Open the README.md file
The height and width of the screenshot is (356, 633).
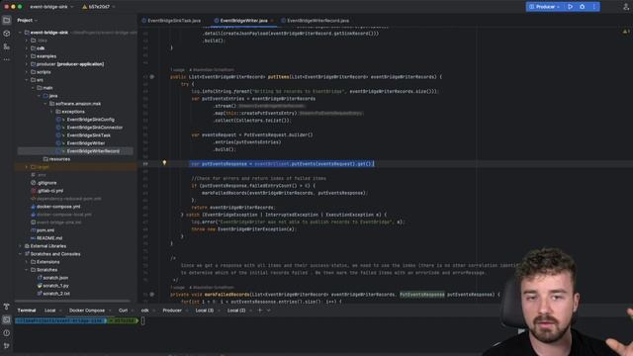pyautogui.click(x=49, y=238)
